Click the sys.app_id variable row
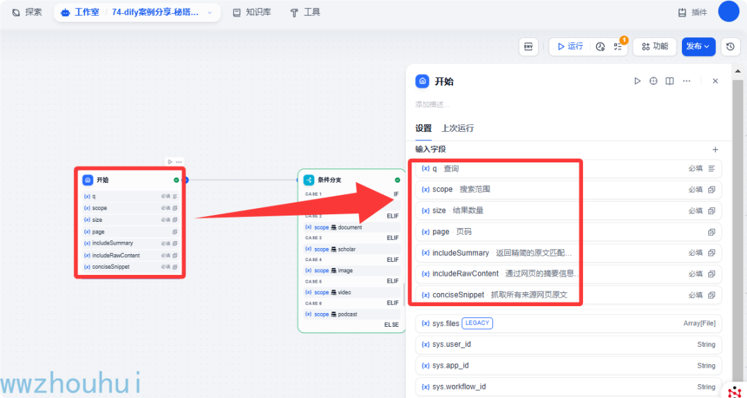747x398 pixels. click(569, 366)
